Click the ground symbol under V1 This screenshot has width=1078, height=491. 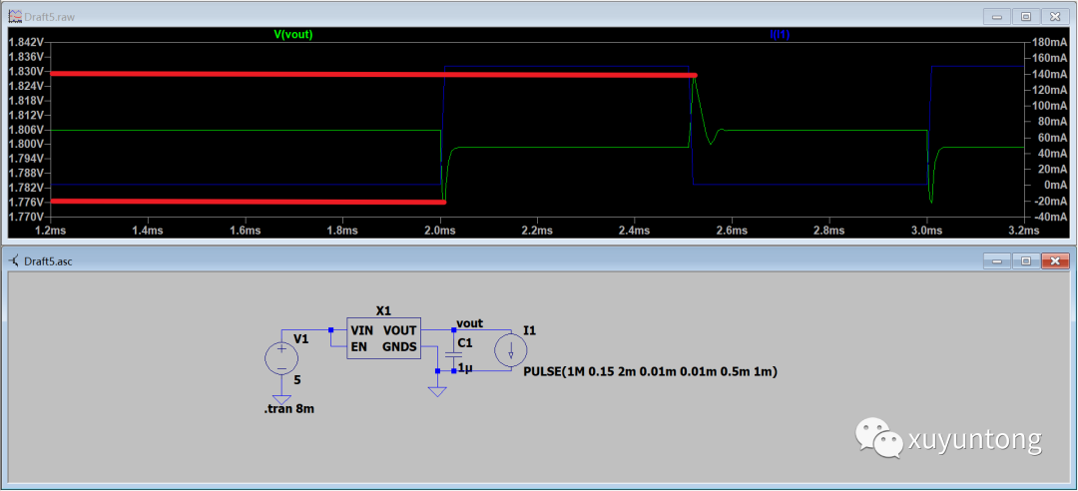click(x=281, y=399)
